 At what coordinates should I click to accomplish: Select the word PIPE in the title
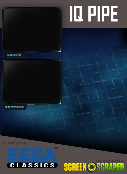tap(103, 14)
